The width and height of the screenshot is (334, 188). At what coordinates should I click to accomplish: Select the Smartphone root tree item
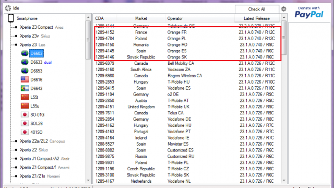point(27,19)
